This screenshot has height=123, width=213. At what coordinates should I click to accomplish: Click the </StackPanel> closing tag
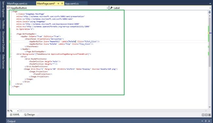coord(31,46)
